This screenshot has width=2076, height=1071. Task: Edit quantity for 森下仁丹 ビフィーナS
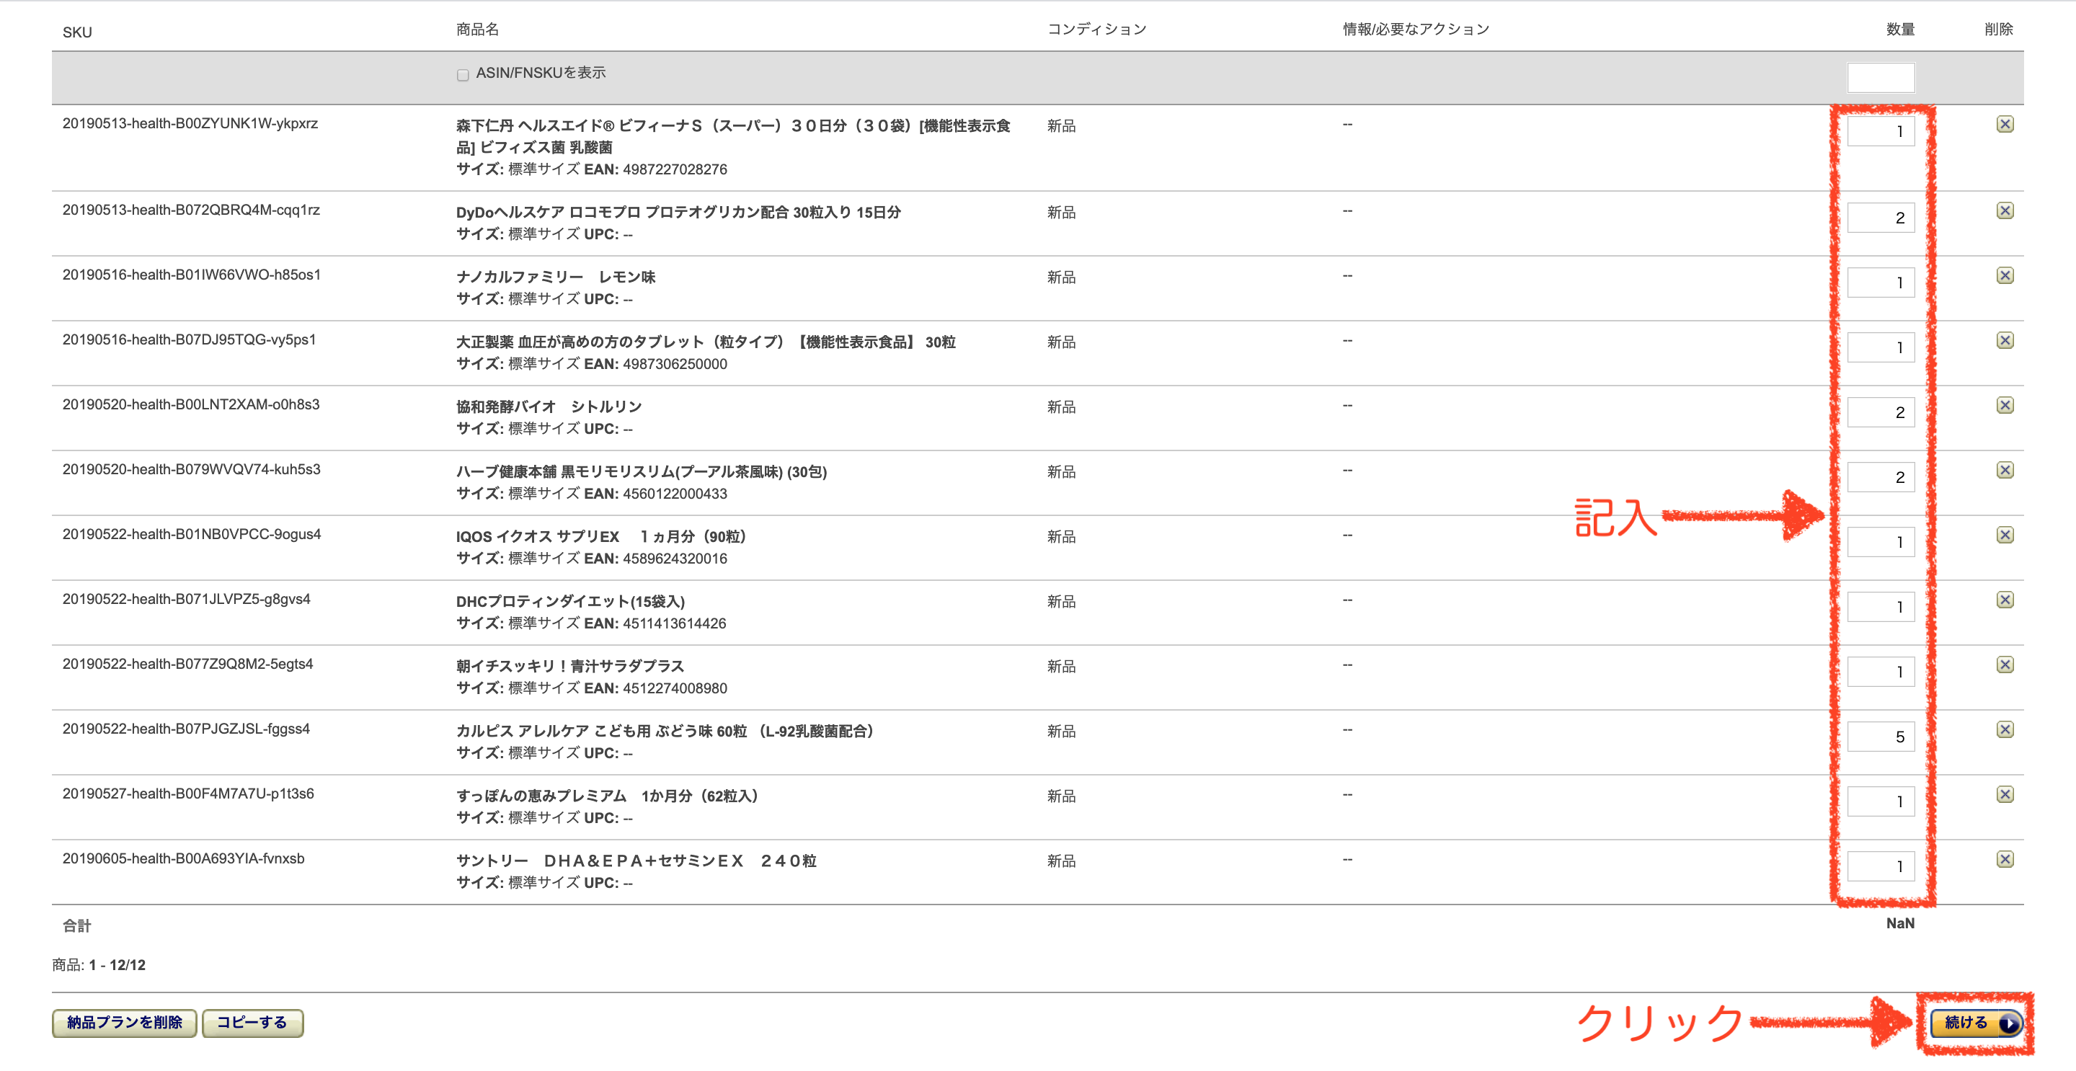1880,131
